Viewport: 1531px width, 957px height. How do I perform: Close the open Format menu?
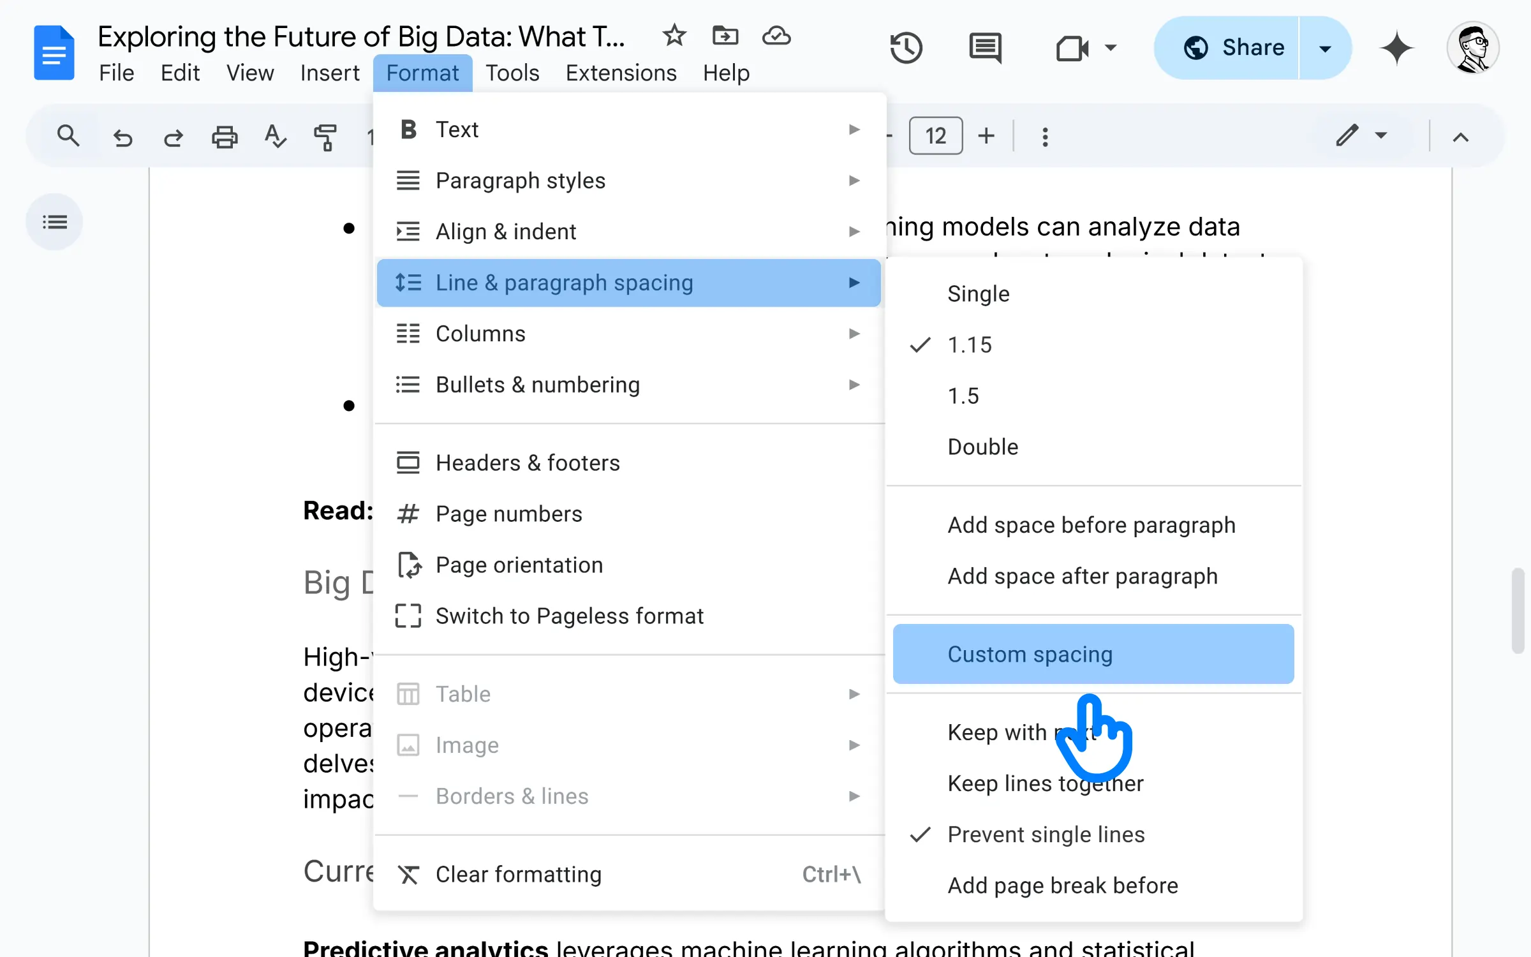422,73
